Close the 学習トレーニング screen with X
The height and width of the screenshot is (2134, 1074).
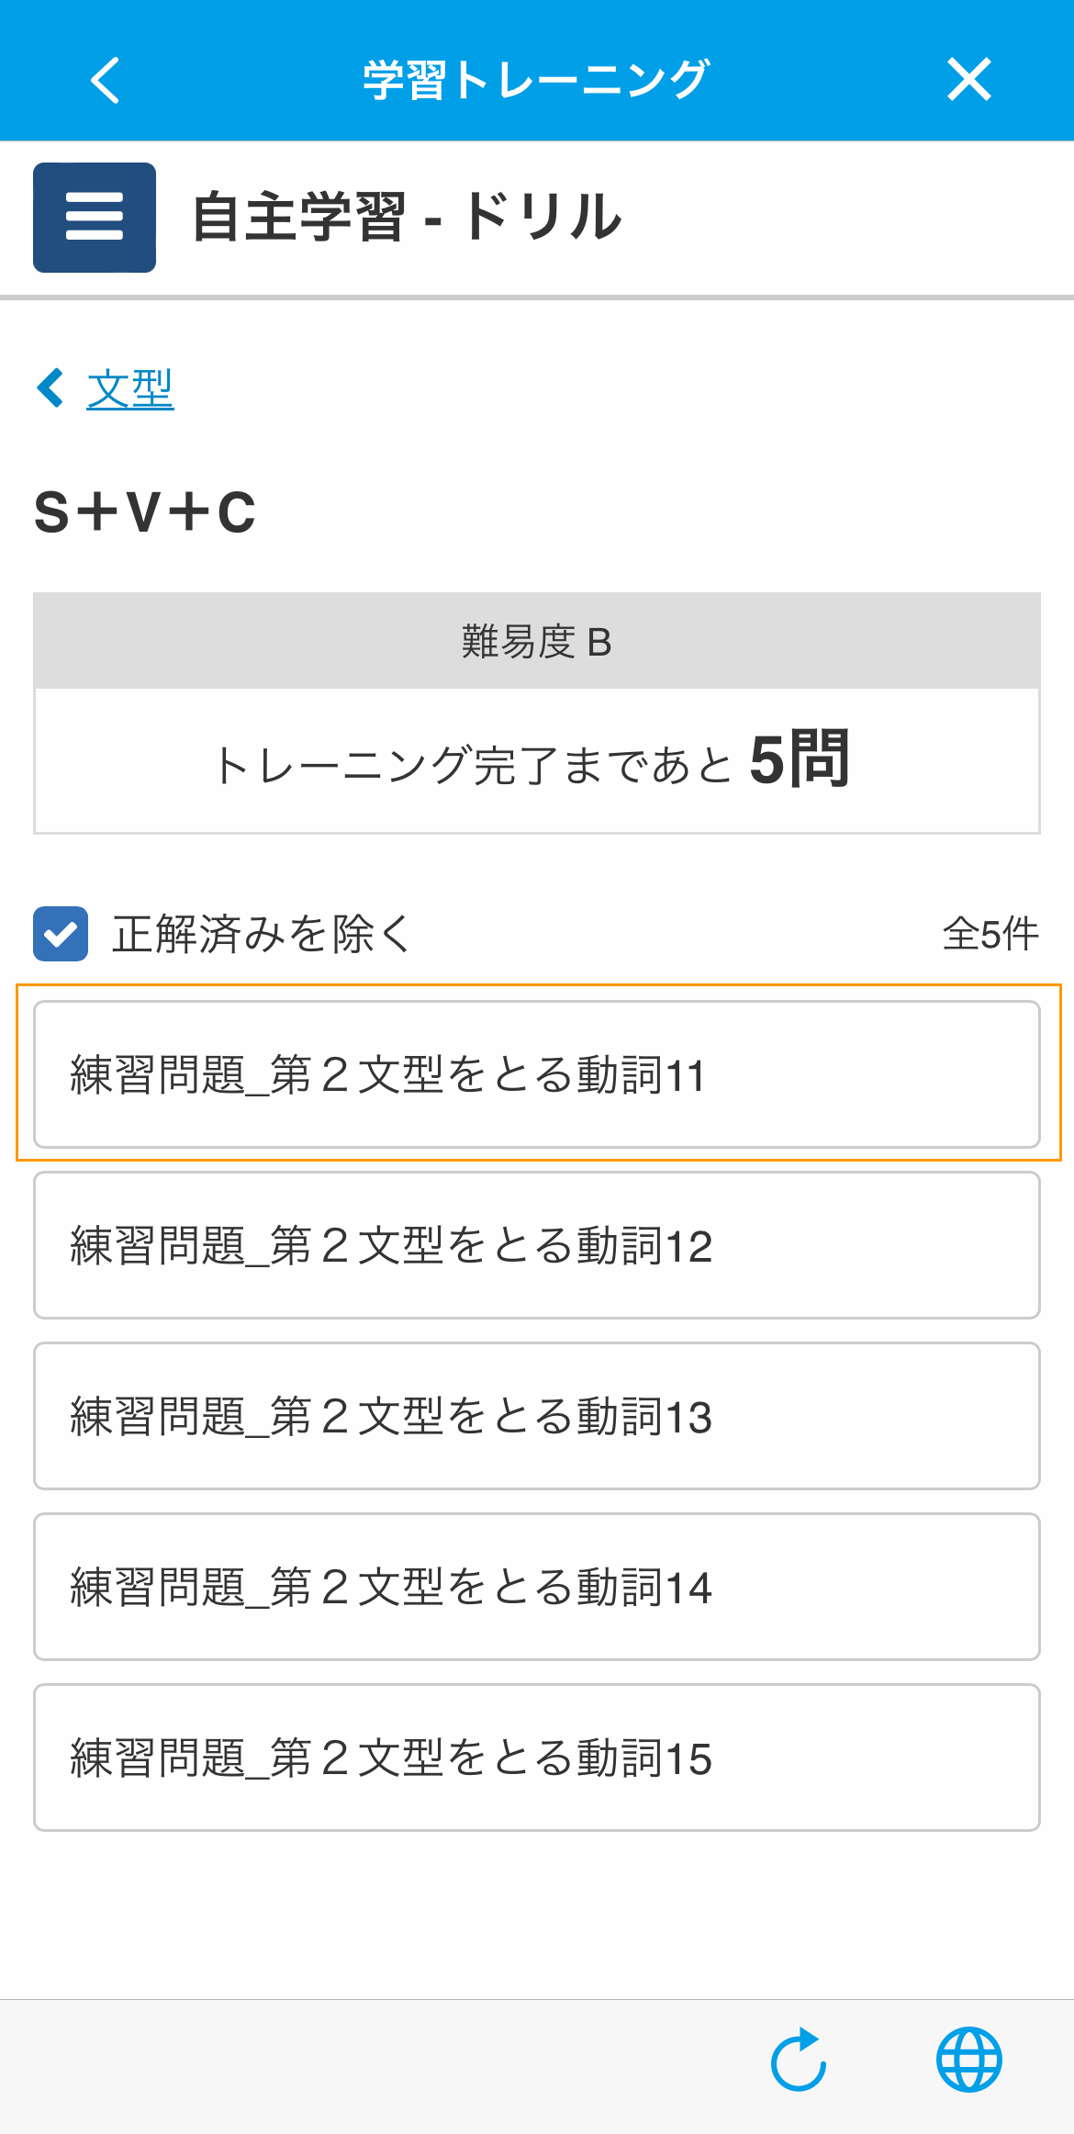tap(968, 80)
